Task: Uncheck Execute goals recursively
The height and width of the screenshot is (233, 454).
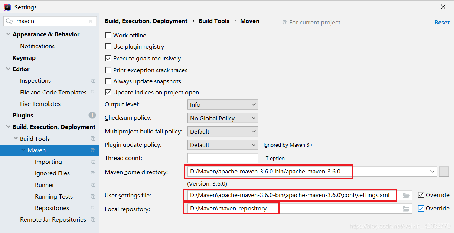Action: click(x=108, y=59)
